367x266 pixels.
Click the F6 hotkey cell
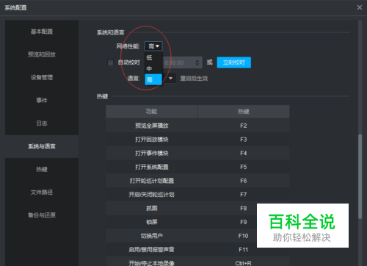pos(244,181)
